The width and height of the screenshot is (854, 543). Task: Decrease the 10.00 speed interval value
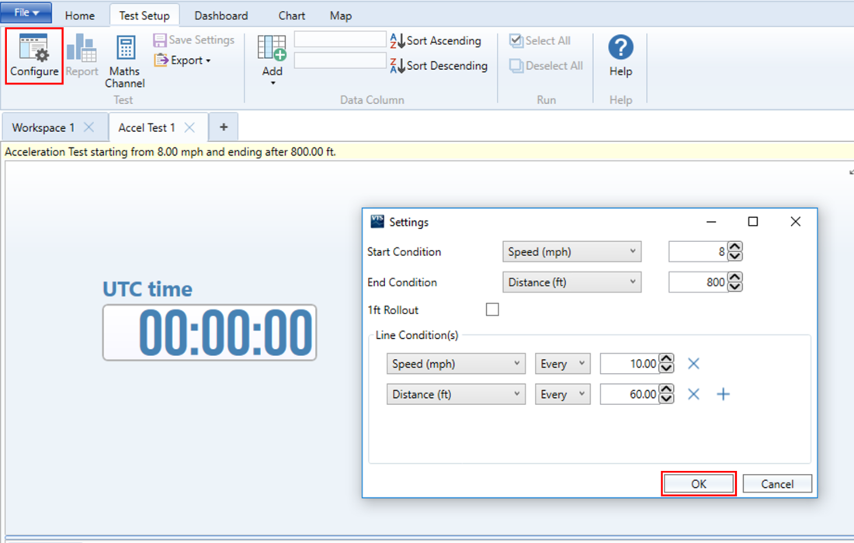[667, 369]
